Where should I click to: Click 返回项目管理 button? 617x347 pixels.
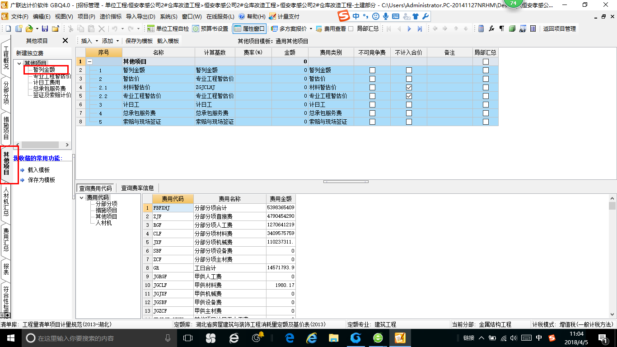click(559, 28)
